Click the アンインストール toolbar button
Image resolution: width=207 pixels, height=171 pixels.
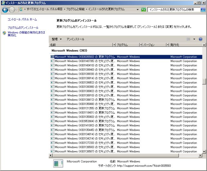(x=75, y=39)
